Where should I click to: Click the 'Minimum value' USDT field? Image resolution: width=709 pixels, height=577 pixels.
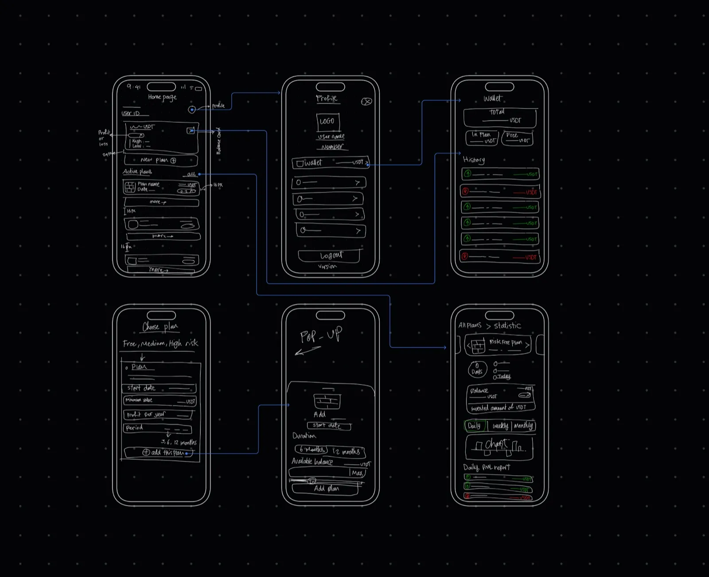pyautogui.click(x=160, y=401)
